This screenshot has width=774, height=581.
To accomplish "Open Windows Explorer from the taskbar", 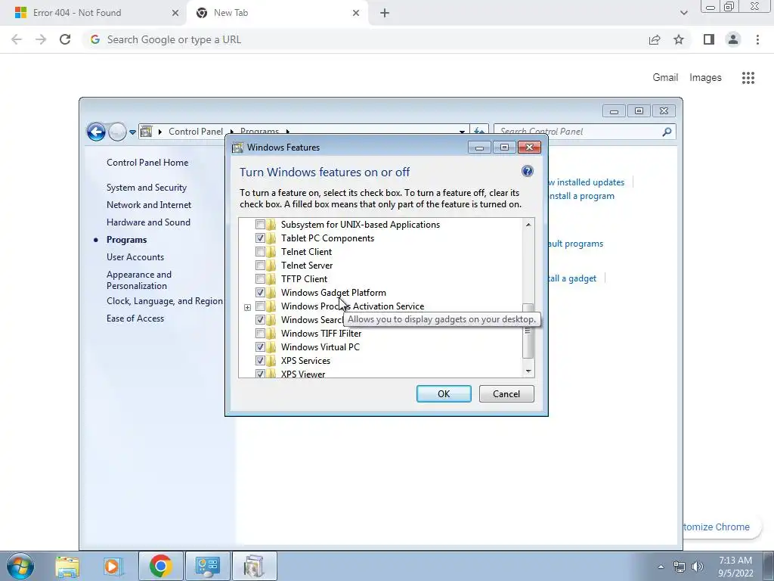I will coord(67,567).
